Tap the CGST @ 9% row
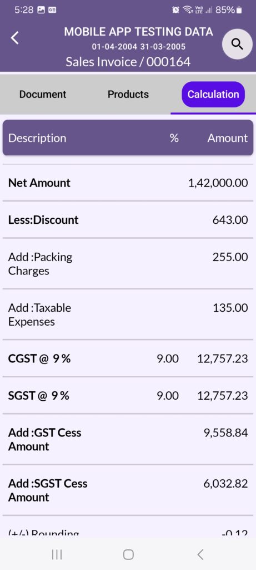This screenshot has width=256, height=570. coord(128,359)
